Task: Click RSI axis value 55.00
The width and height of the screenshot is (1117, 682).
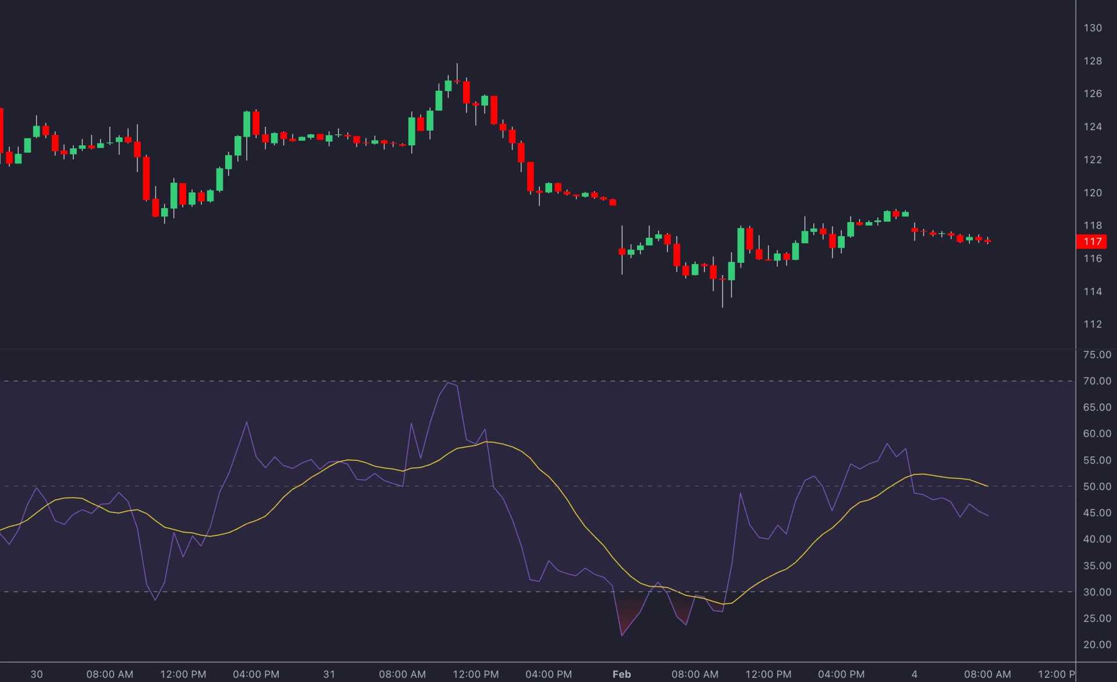Action: coord(1097,460)
